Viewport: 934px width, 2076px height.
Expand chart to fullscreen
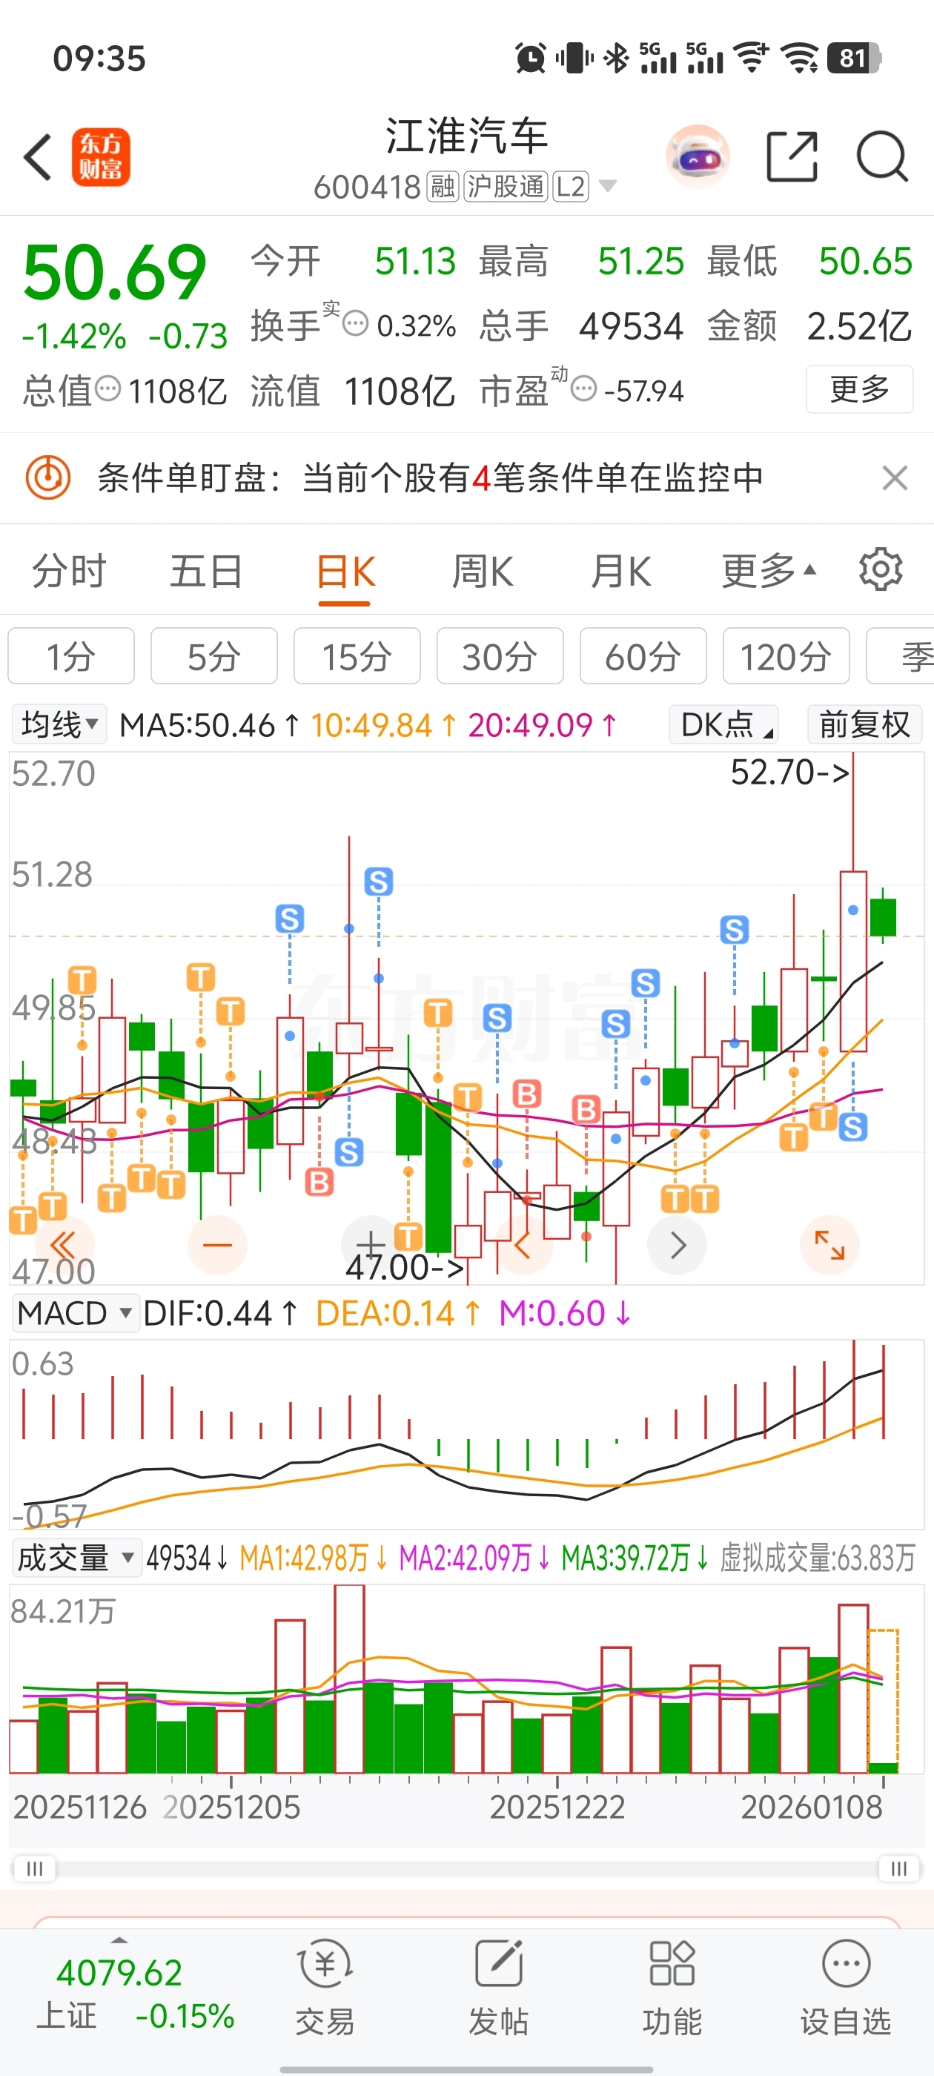tap(830, 1245)
